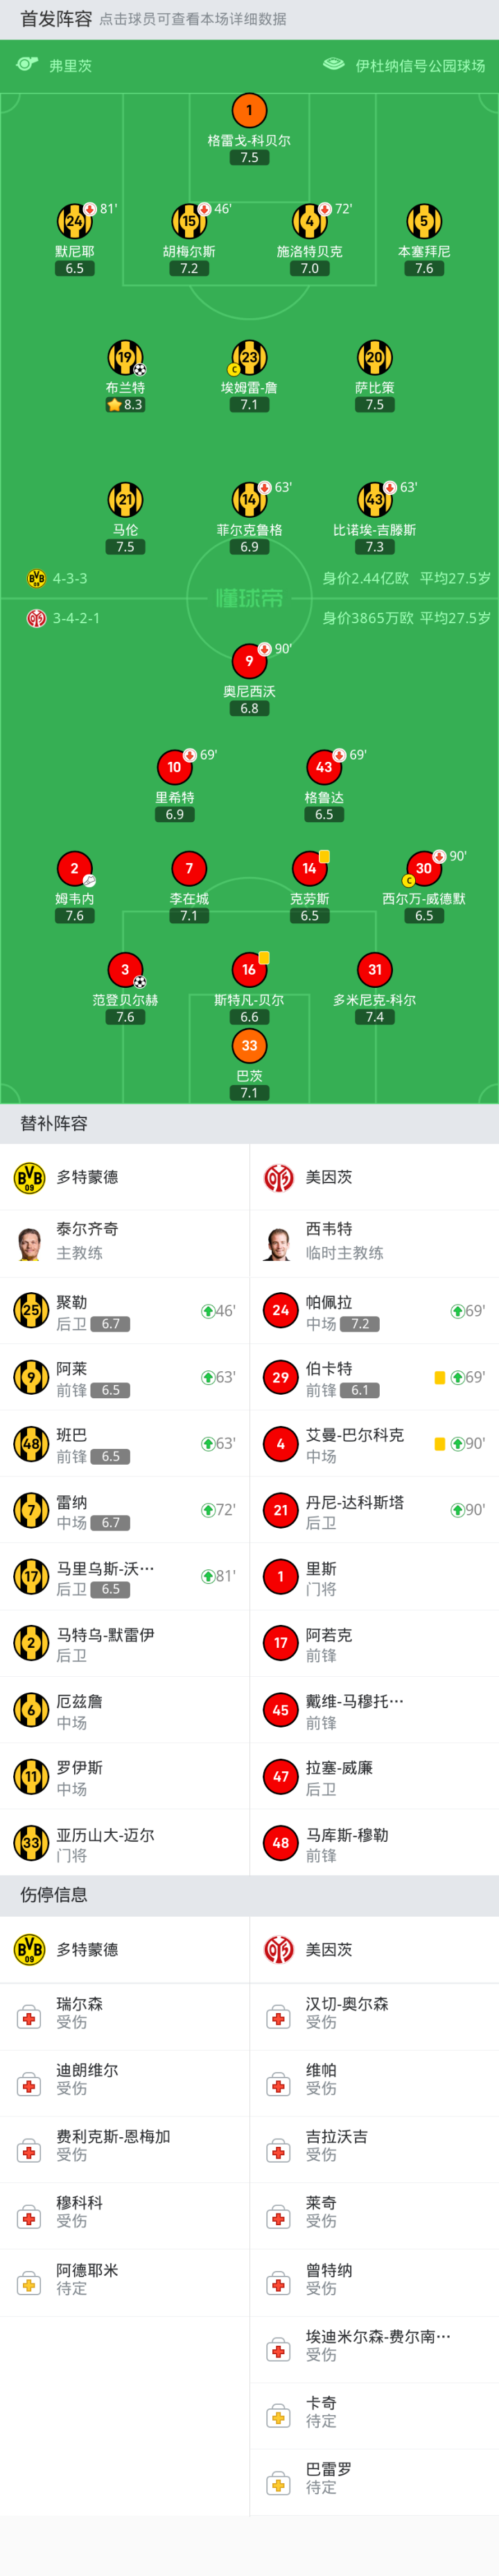Image resolution: width=499 pixels, height=2576 pixels.
Task: Select substitute 帕佩拉's red number 24 jersey
Action: point(280,1310)
